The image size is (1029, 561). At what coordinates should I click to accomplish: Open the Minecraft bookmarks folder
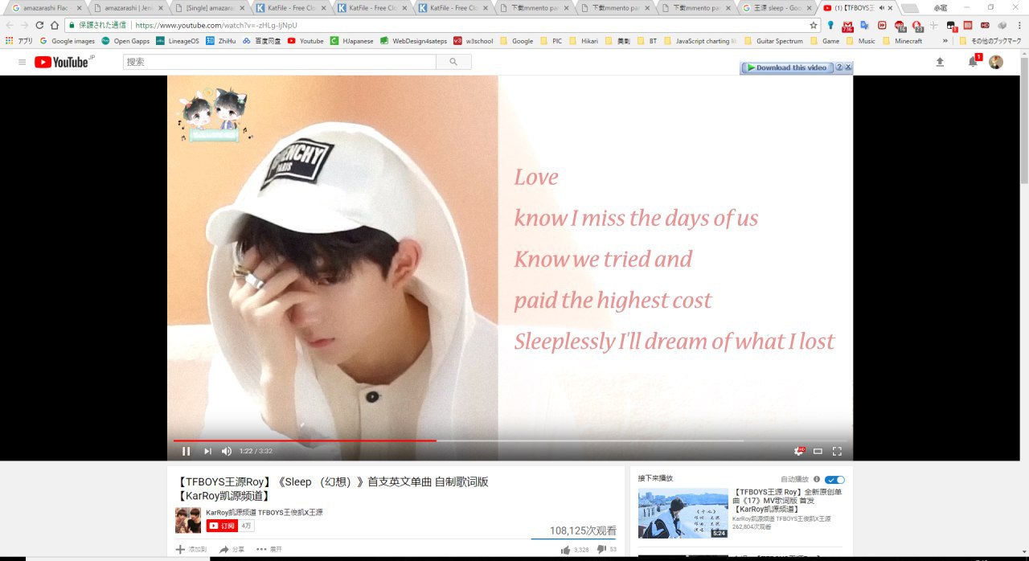pyautogui.click(x=903, y=41)
